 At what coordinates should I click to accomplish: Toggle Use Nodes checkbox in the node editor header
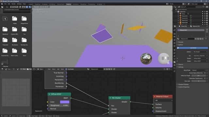66,69
